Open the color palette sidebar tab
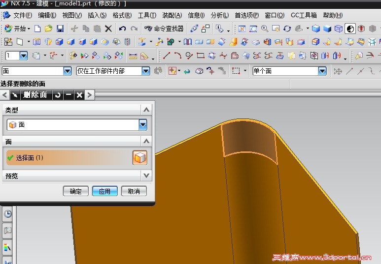Screen dimensions: 381x264 pos(8,247)
